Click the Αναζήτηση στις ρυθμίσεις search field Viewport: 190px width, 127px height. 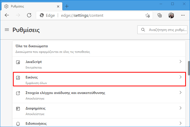(162, 30)
